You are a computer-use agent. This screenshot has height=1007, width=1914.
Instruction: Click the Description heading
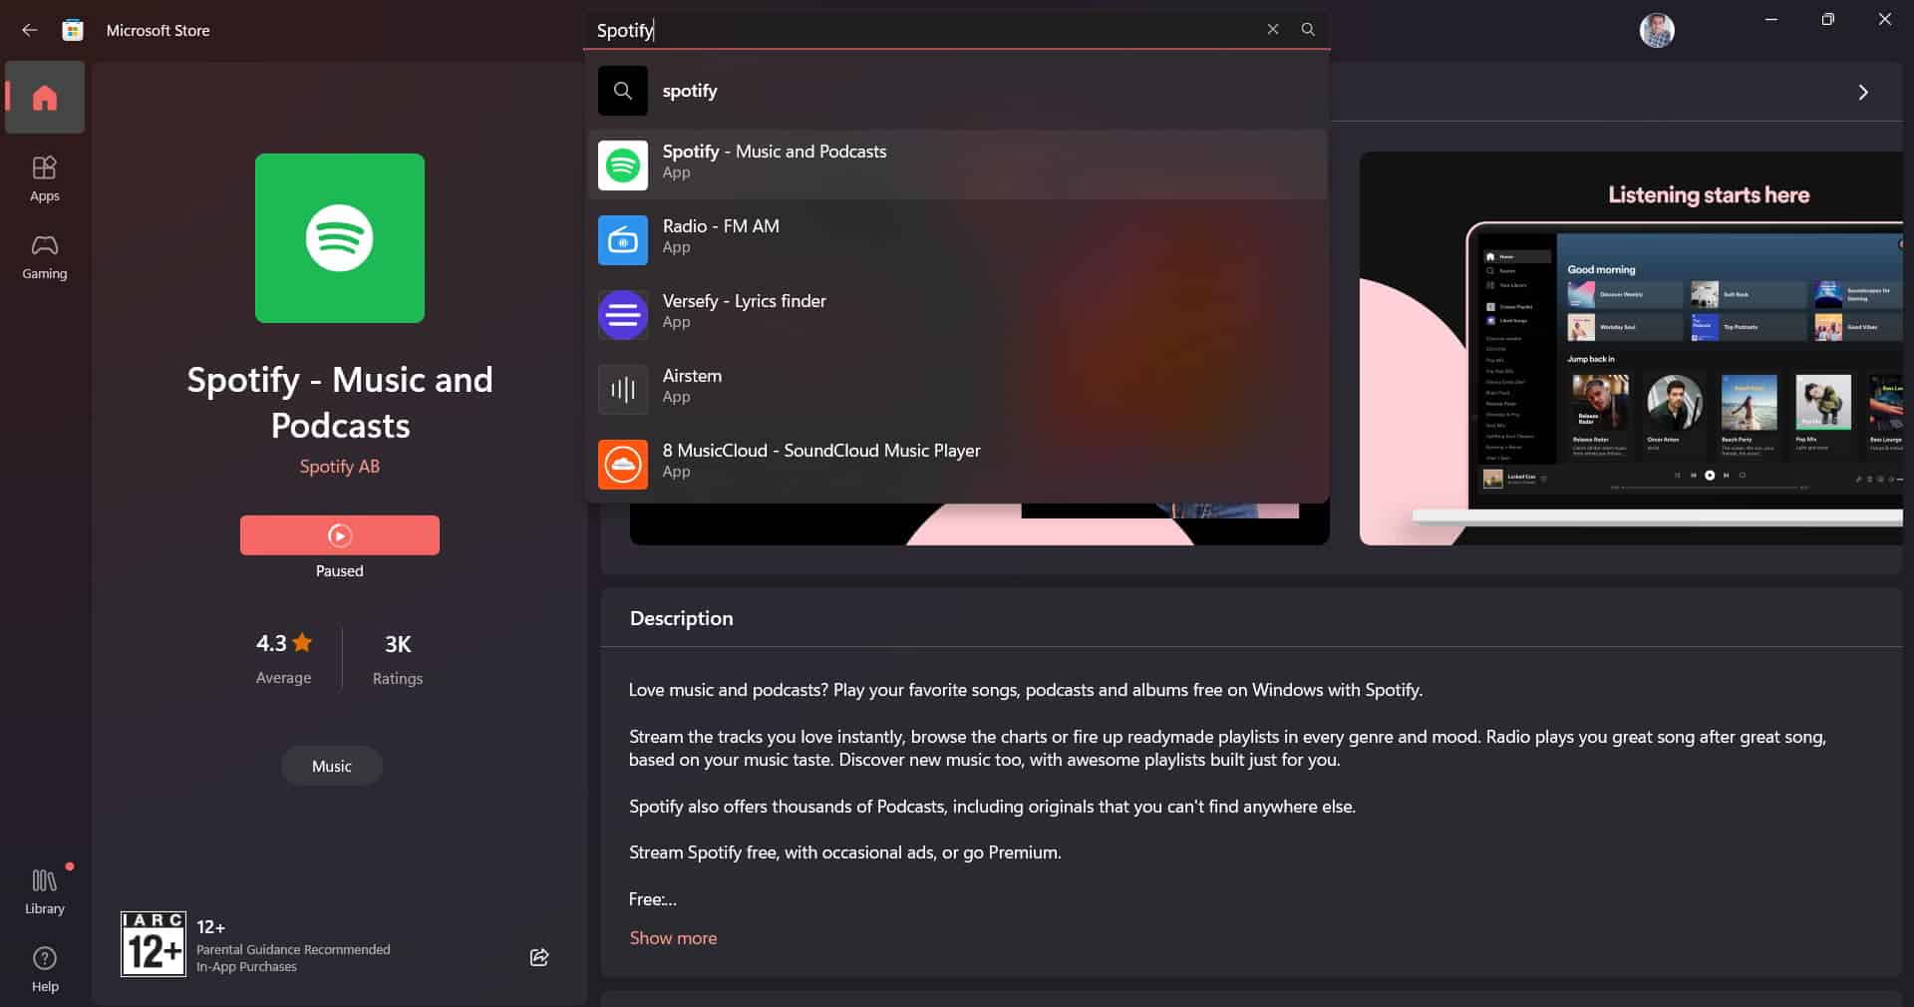pyautogui.click(x=682, y=618)
